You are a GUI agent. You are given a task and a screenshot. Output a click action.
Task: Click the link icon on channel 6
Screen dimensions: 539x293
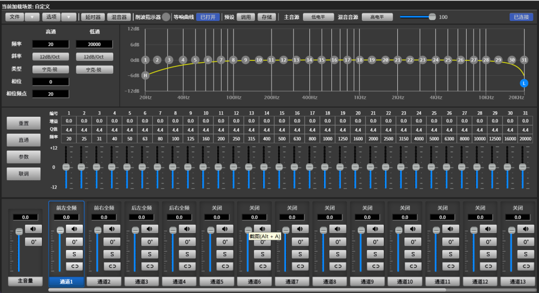pyautogui.click(x=263, y=266)
